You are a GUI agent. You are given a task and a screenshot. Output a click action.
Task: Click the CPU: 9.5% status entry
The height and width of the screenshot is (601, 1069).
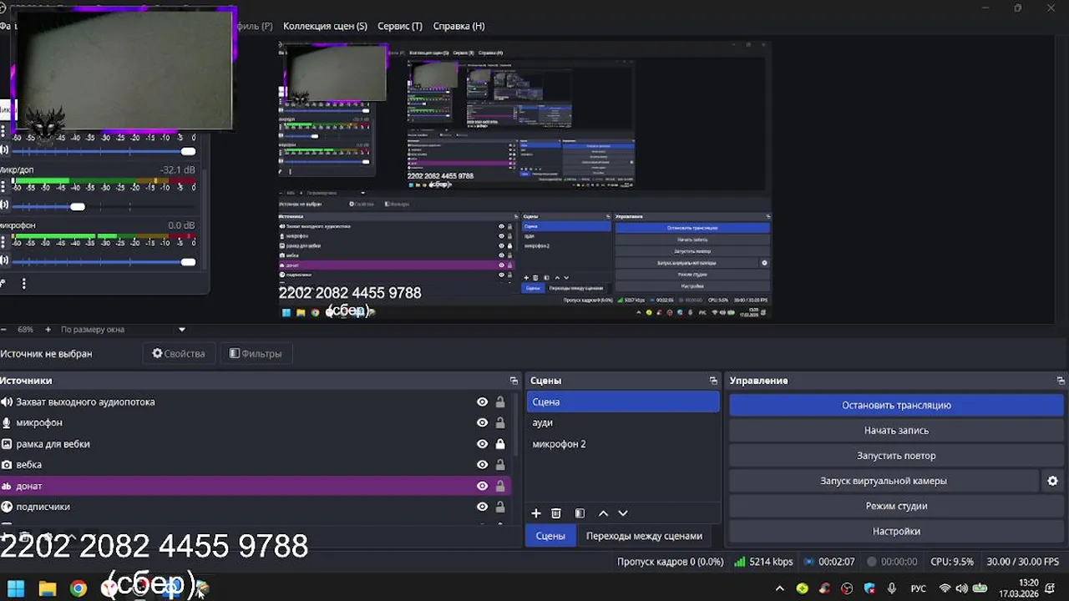[952, 562]
